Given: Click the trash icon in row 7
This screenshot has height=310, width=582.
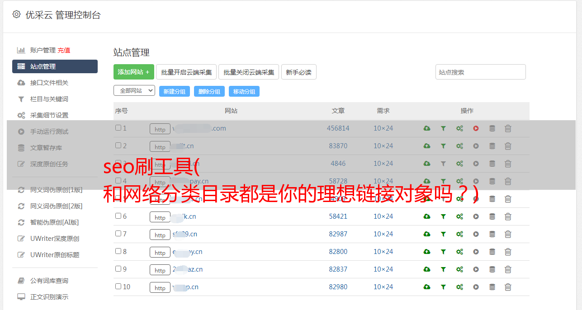Looking at the screenshot, I should (508, 234).
